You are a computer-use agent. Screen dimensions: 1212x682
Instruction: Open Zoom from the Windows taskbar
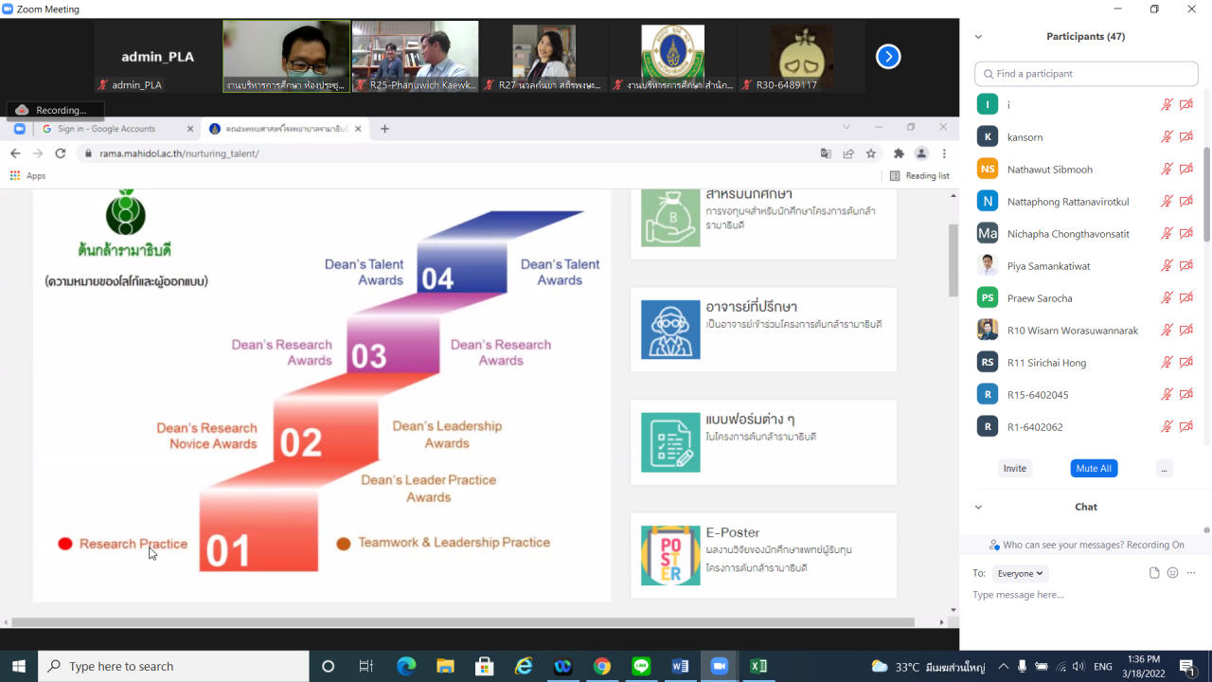point(718,666)
